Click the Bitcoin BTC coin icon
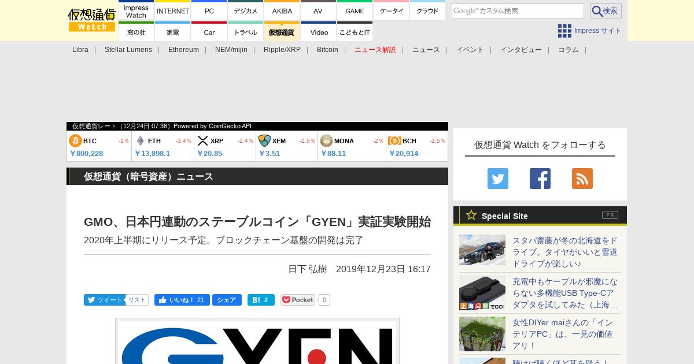Viewport: 694px width, 364px height. 75,141
